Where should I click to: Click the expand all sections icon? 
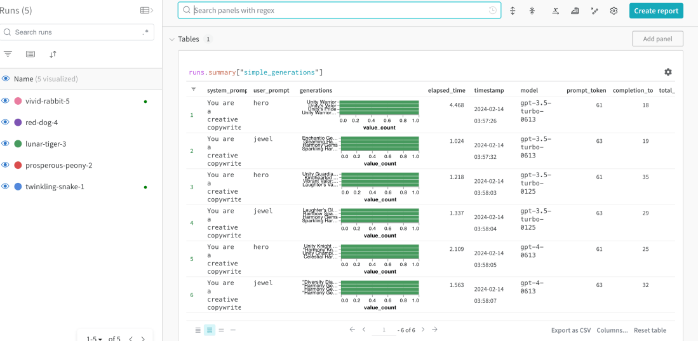513,11
